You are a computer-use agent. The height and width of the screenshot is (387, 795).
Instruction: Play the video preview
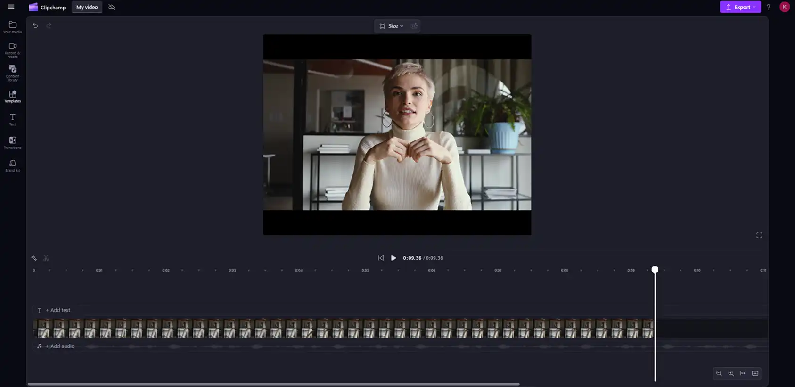coord(393,258)
